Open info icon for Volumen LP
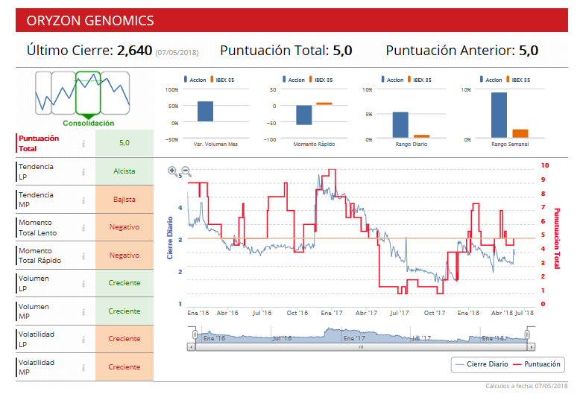Image resolution: width=583 pixels, height=403 pixels. (x=83, y=283)
